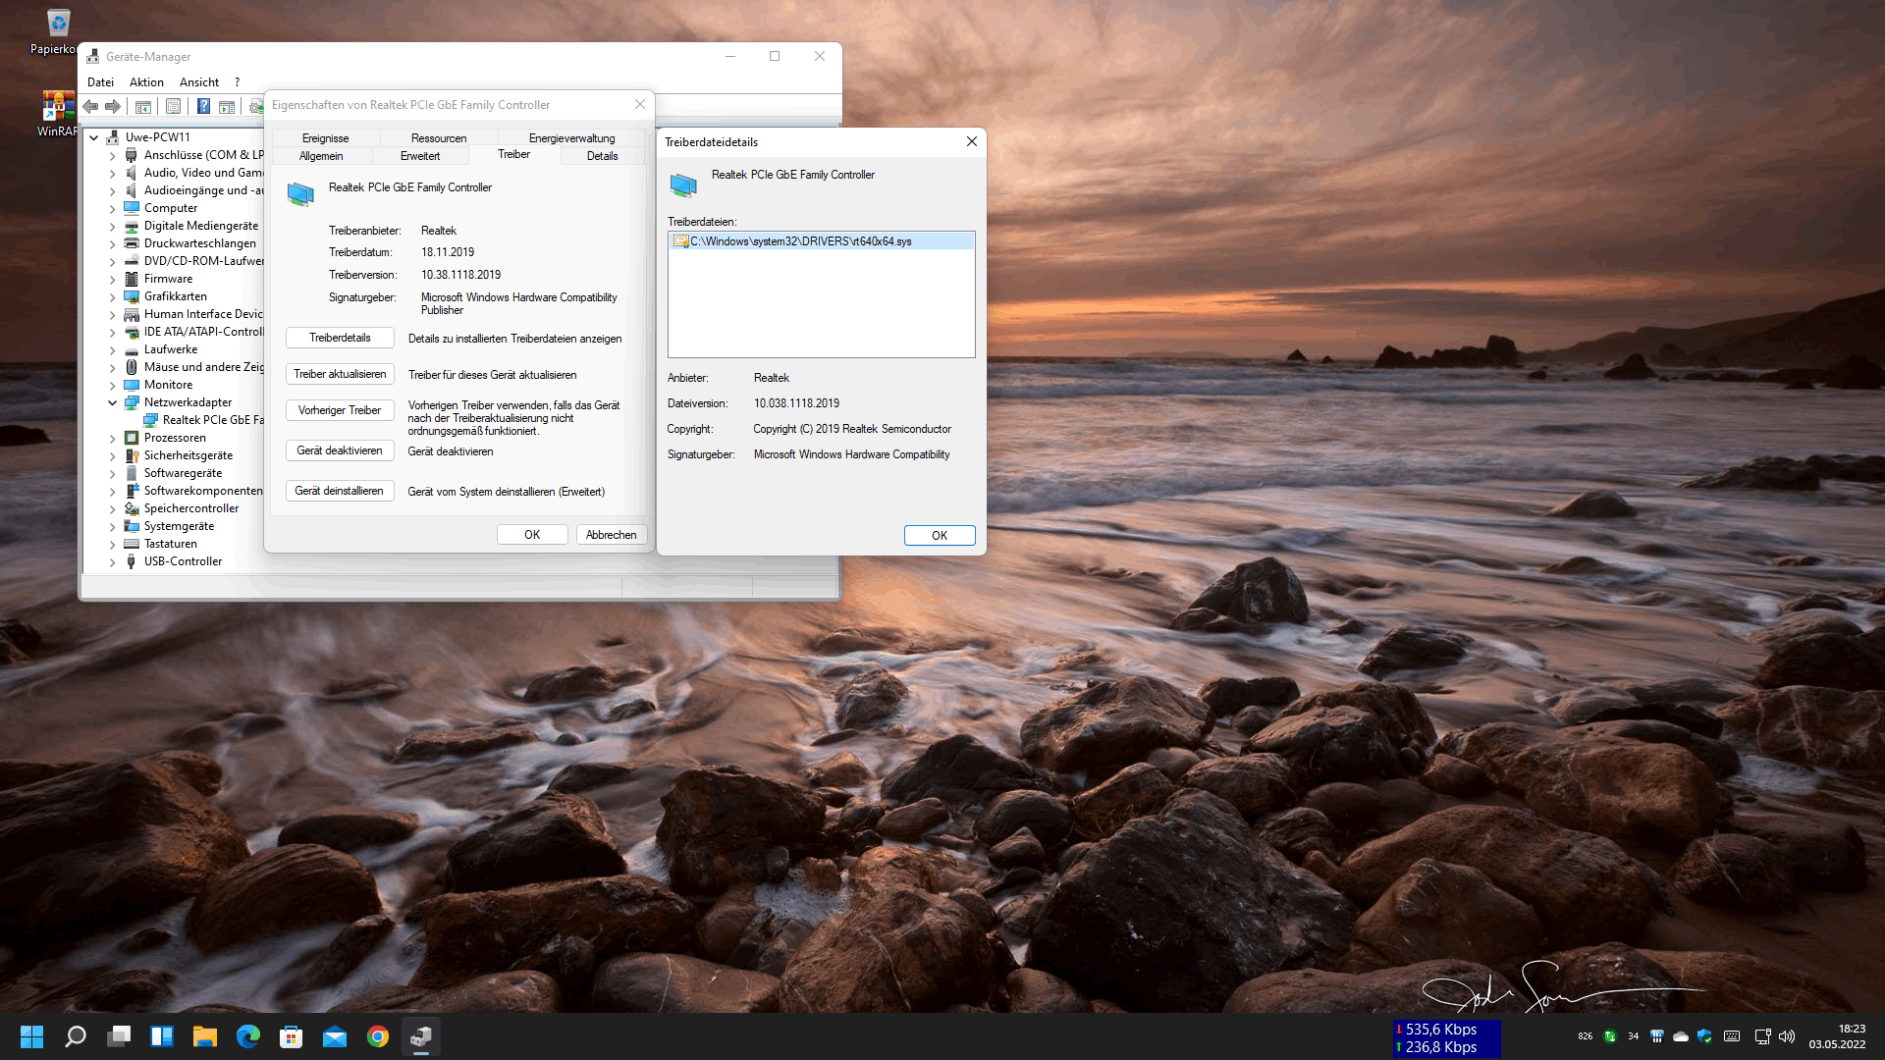This screenshot has height=1060, width=1885.
Task: Collapse the Uwe-PCW11 root node
Action: [x=94, y=137]
